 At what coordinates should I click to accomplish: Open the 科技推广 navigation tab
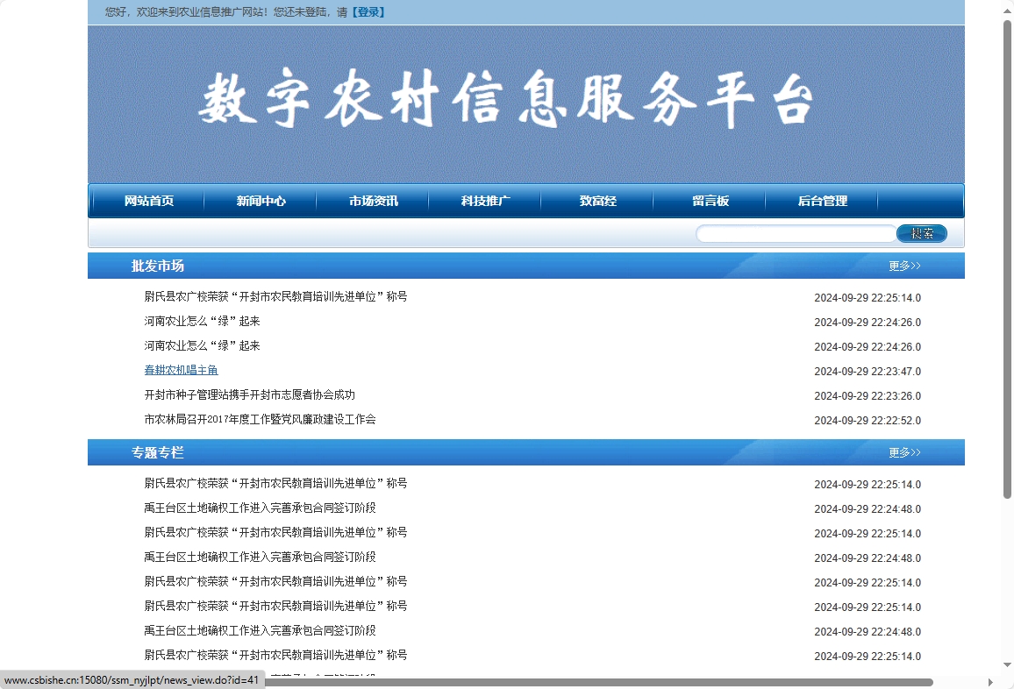coord(484,201)
